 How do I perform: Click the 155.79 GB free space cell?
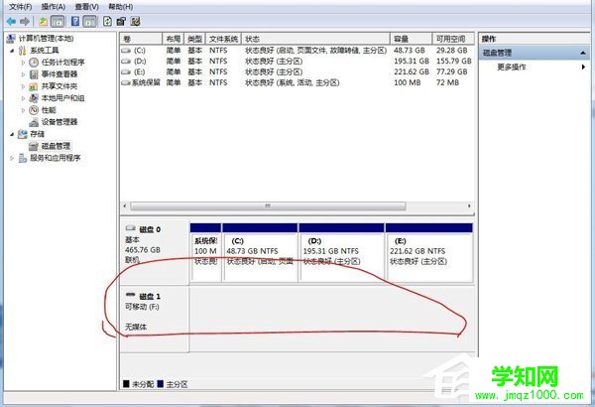point(454,62)
